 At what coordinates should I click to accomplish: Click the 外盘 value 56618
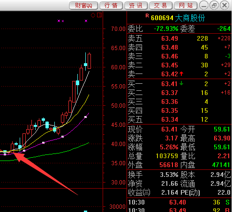click(x=169, y=165)
